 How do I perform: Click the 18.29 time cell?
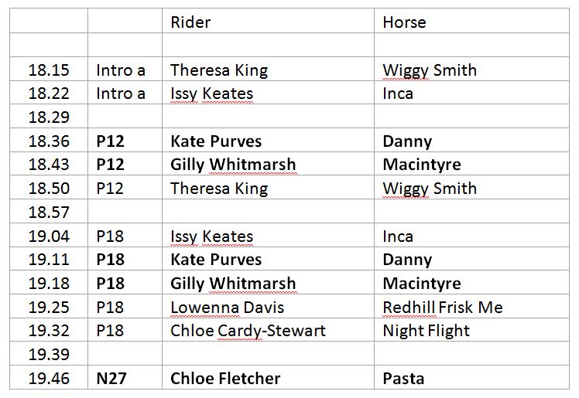click(x=49, y=117)
